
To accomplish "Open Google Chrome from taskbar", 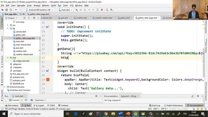I will click(106, 114).
